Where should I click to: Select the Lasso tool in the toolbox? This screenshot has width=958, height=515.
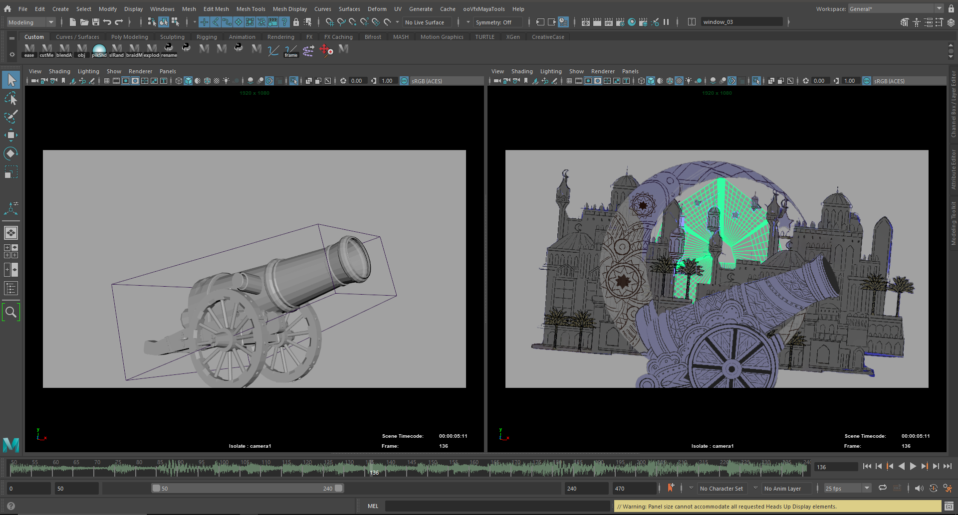coord(11,98)
